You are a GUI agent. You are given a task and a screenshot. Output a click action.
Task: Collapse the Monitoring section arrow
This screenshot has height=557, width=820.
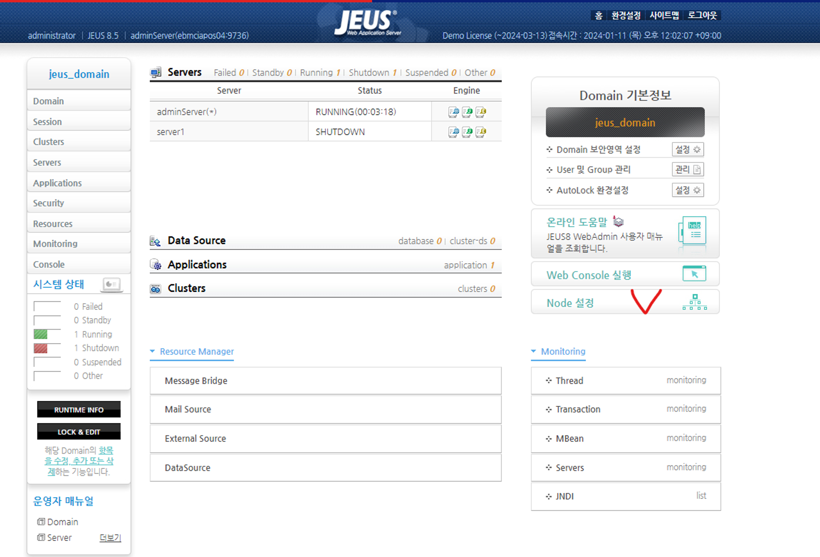(x=533, y=351)
